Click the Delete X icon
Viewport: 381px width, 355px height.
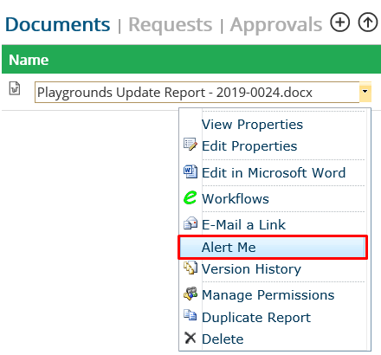click(x=190, y=338)
